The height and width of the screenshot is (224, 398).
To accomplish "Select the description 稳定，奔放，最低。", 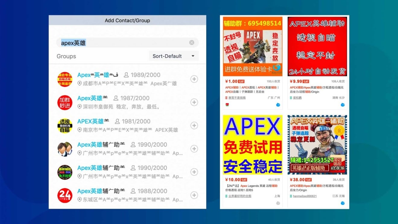I will tap(138, 107).
